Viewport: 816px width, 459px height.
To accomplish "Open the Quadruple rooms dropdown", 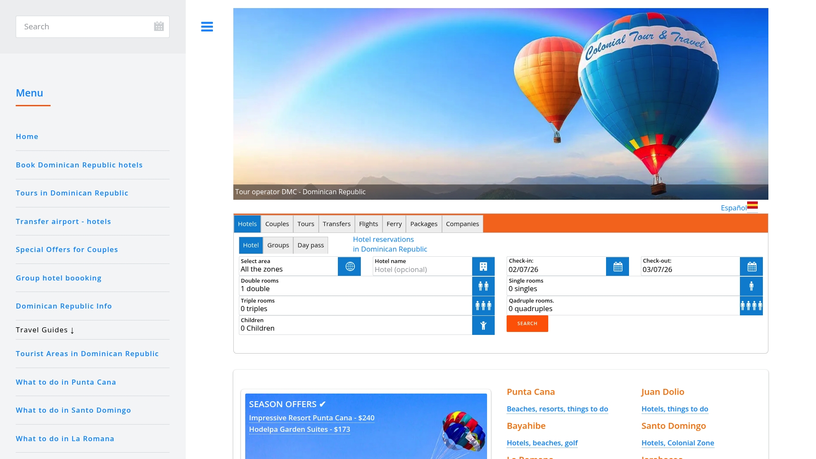I will coord(623,306).
